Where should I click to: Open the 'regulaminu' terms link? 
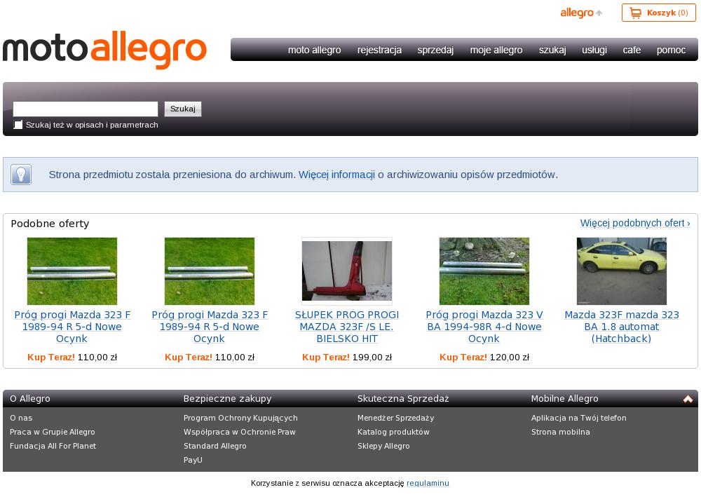tap(428, 483)
